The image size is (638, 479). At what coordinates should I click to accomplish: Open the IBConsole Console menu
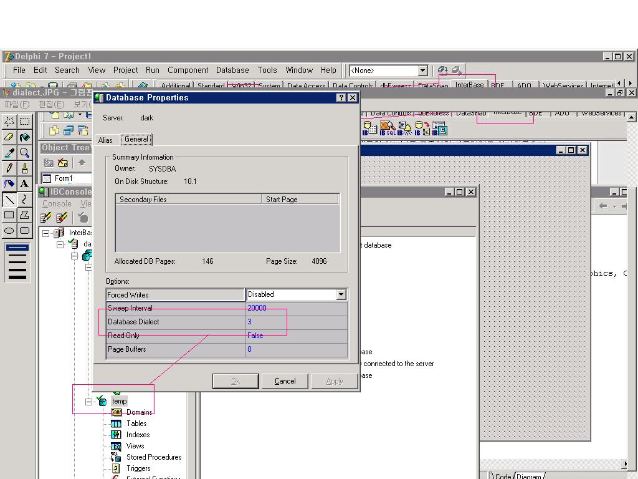click(57, 204)
